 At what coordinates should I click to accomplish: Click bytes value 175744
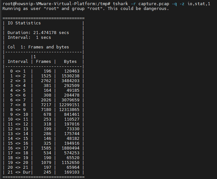pyautogui.click(x=72, y=134)
